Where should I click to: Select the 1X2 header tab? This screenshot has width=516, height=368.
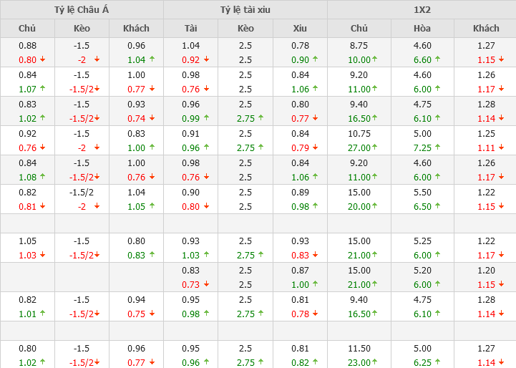tap(422, 10)
